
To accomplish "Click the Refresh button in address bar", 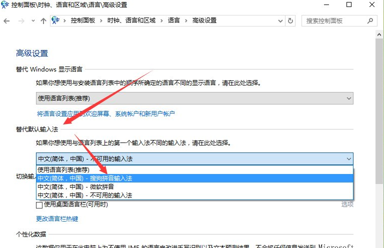I will click(x=290, y=21).
